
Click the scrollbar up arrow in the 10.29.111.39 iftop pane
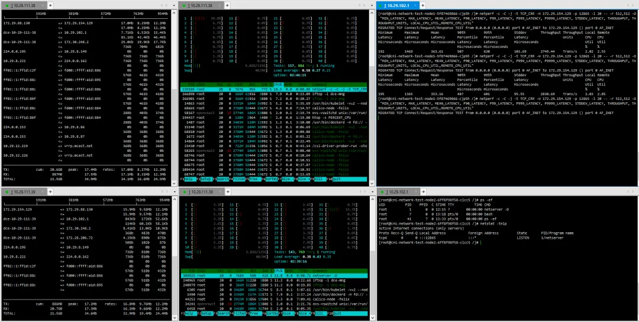[173, 199]
